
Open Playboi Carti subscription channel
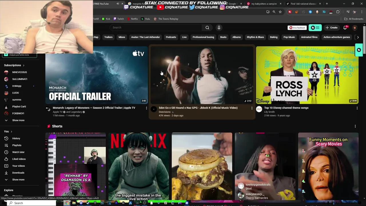(x=19, y=106)
